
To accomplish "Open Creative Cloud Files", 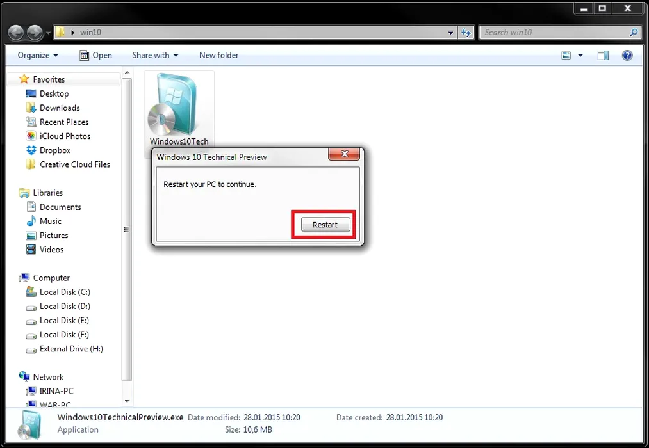I will pos(75,164).
